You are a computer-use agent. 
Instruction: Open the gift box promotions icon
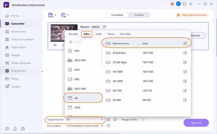tap(172, 4)
